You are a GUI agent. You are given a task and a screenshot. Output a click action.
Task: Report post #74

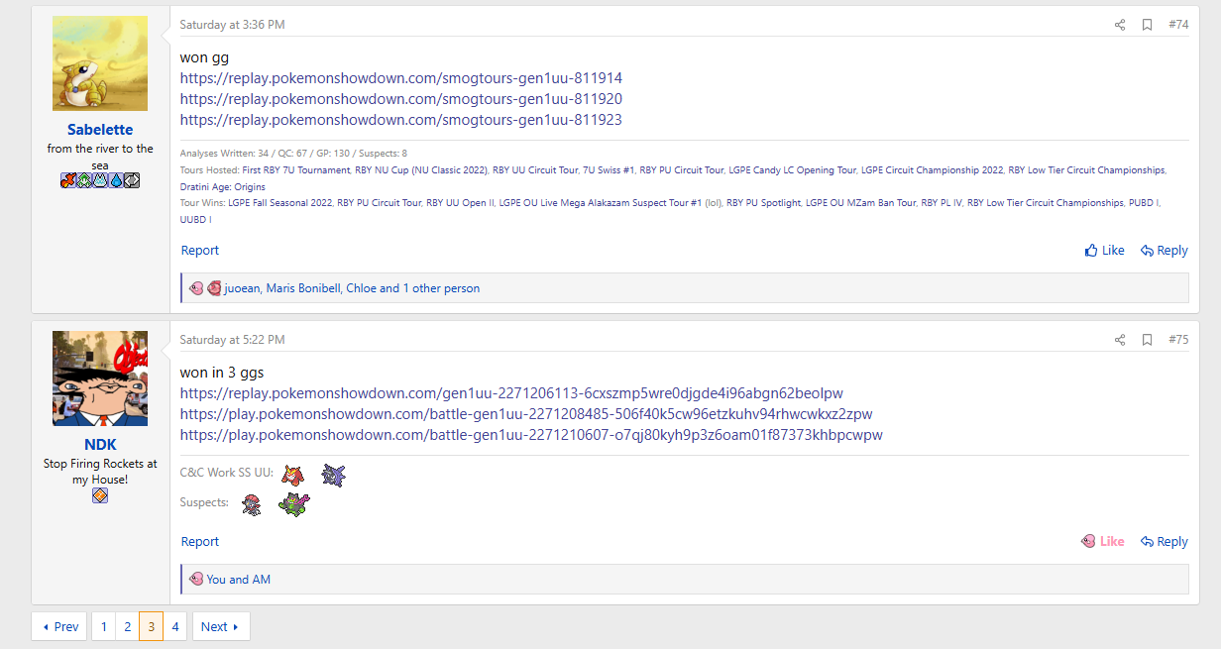pyautogui.click(x=200, y=251)
